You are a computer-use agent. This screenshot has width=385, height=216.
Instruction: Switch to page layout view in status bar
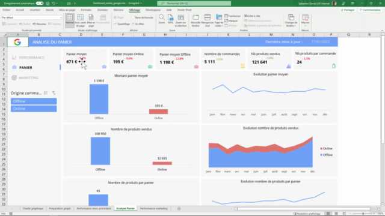336,214
